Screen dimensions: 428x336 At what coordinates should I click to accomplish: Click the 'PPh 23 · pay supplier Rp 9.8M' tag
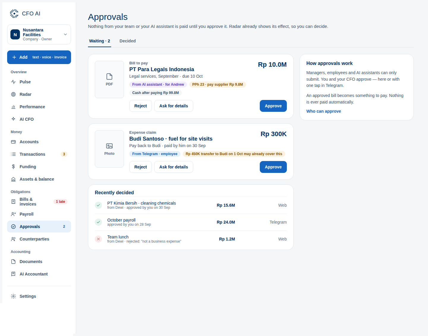(x=218, y=85)
